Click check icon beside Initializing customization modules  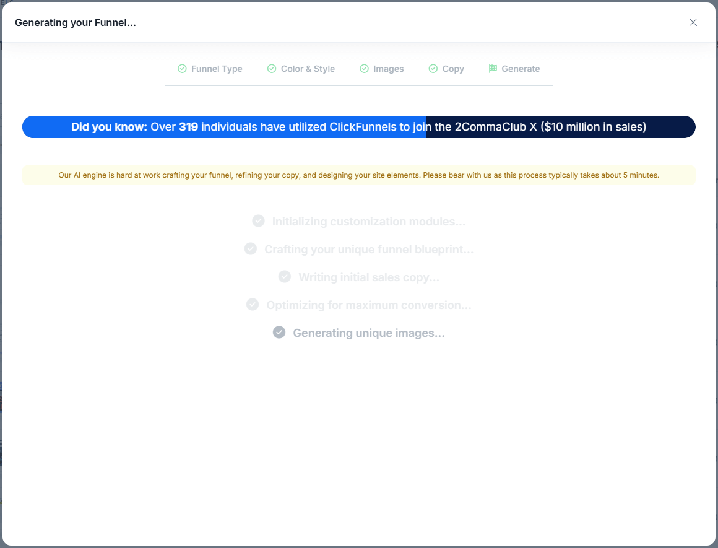(x=258, y=221)
